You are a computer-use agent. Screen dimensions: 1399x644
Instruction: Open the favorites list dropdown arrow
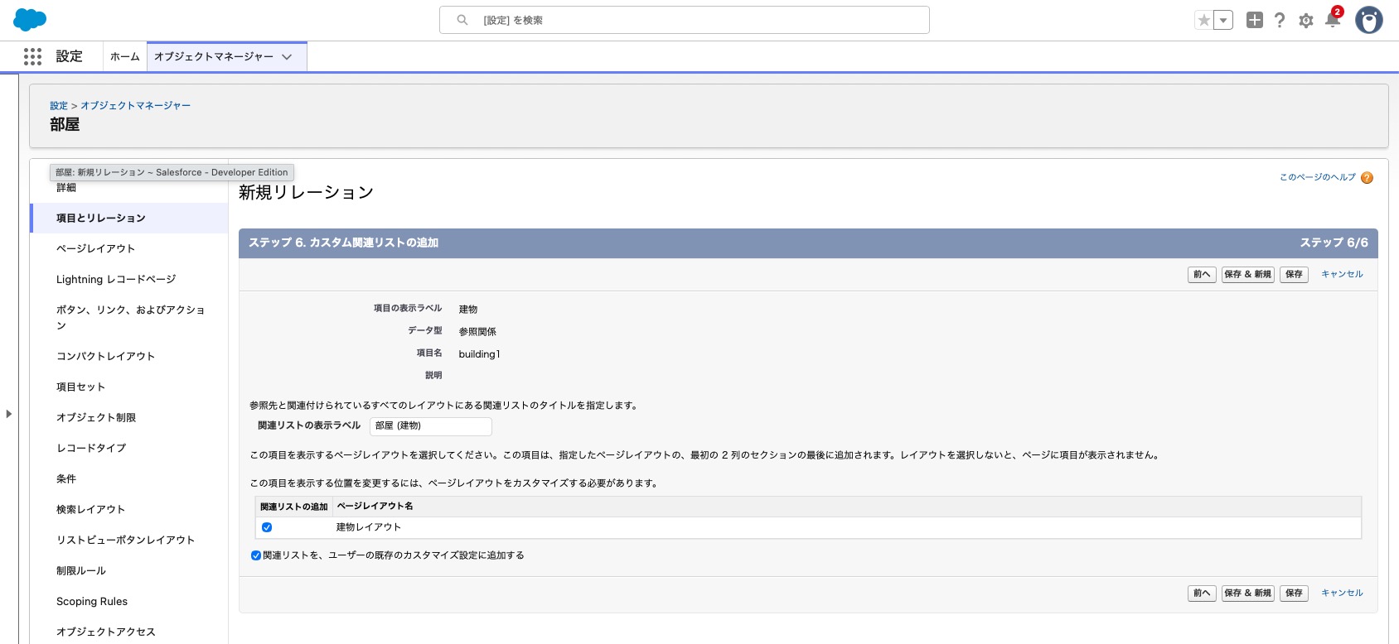[1223, 21]
